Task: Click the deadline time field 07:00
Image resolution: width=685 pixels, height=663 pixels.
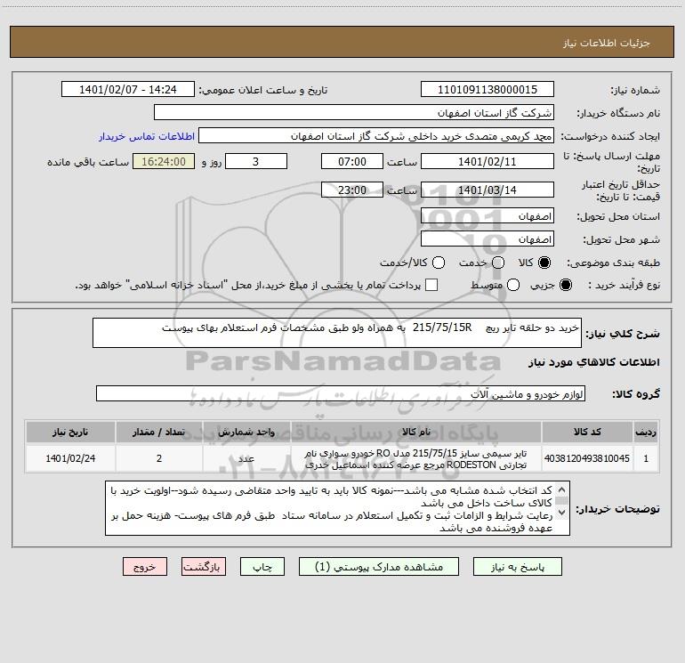Action: tap(352, 162)
